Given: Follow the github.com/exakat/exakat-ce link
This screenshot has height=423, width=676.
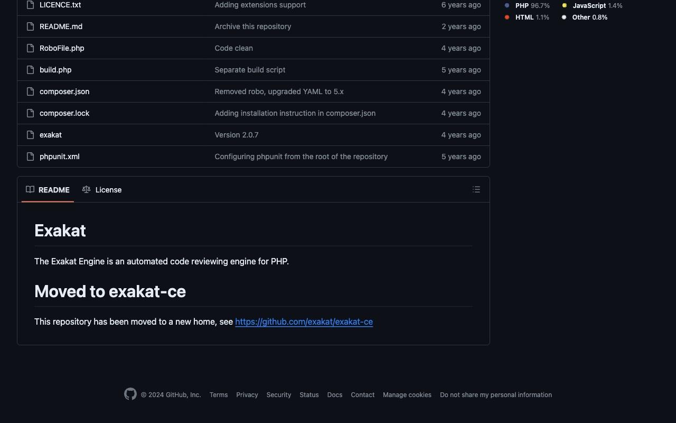Looking at the screenshot, I should (x=304, y=321).
